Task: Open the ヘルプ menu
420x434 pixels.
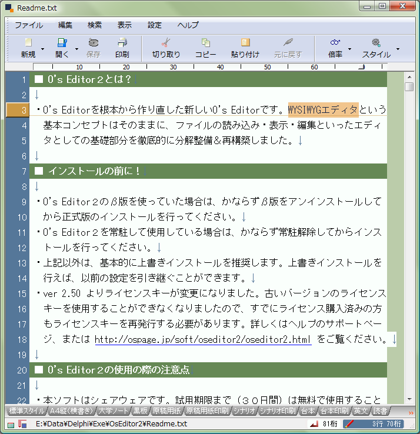Action: coord(188,25)
